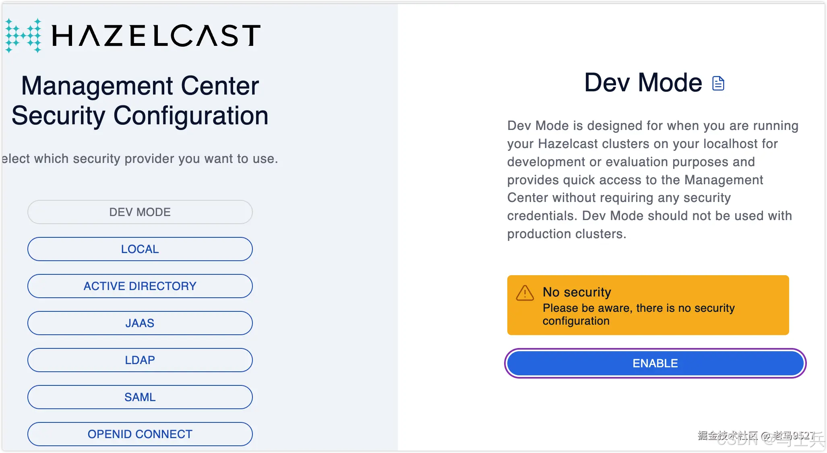The width and height of the screenshot is (827, 453).
Task: Click the No security bold label
Action: coord(577,292)
